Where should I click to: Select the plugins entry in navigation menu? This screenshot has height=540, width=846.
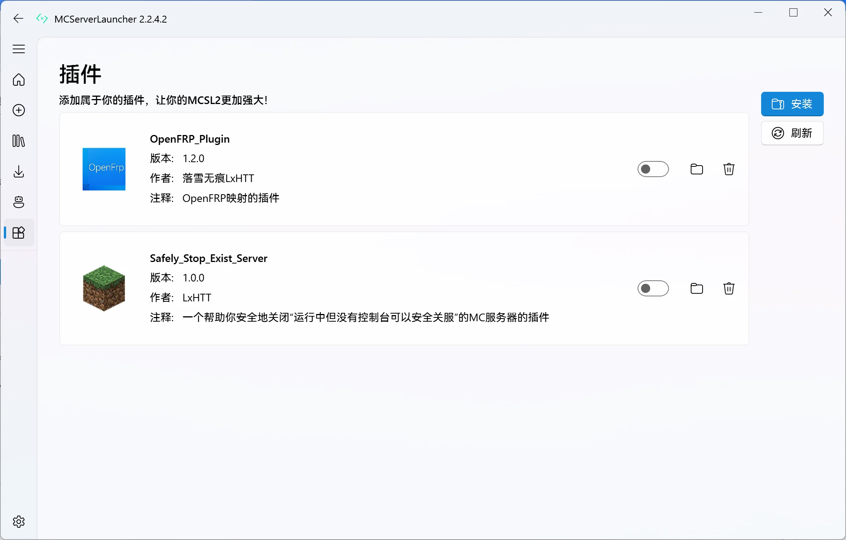(x=18, y=233)
